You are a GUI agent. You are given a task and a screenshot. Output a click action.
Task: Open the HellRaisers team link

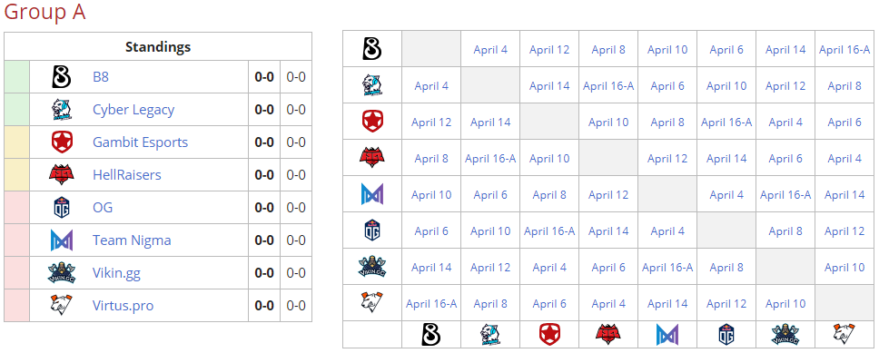pyautogui.click(x=127, y=175)
